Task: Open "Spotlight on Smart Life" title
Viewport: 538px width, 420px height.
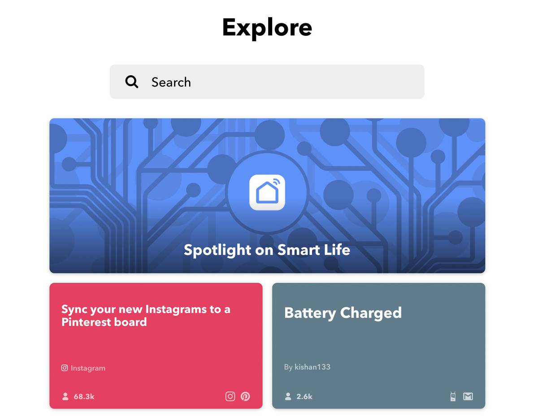Action: click(x=267, y=250)
